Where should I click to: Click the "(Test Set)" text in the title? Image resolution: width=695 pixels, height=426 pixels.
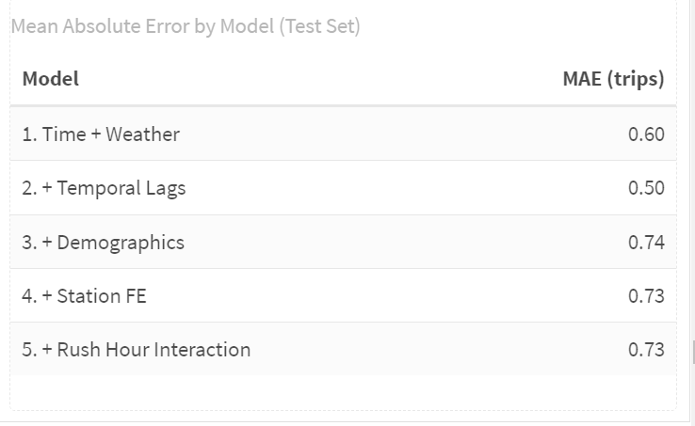pyautogui.click(x=319, y=26)
